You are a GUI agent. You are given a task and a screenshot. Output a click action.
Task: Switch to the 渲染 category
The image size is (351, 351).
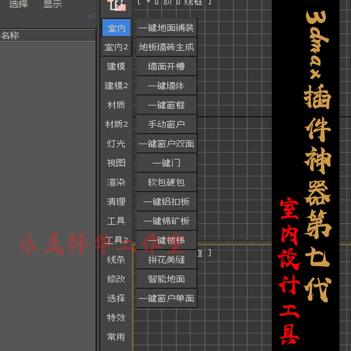pos(116,182)
